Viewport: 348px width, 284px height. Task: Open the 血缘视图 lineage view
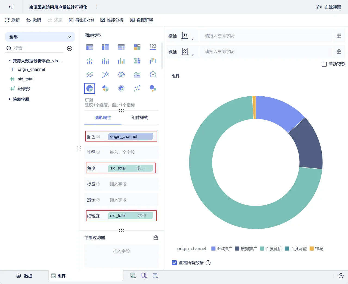[329, 7]
